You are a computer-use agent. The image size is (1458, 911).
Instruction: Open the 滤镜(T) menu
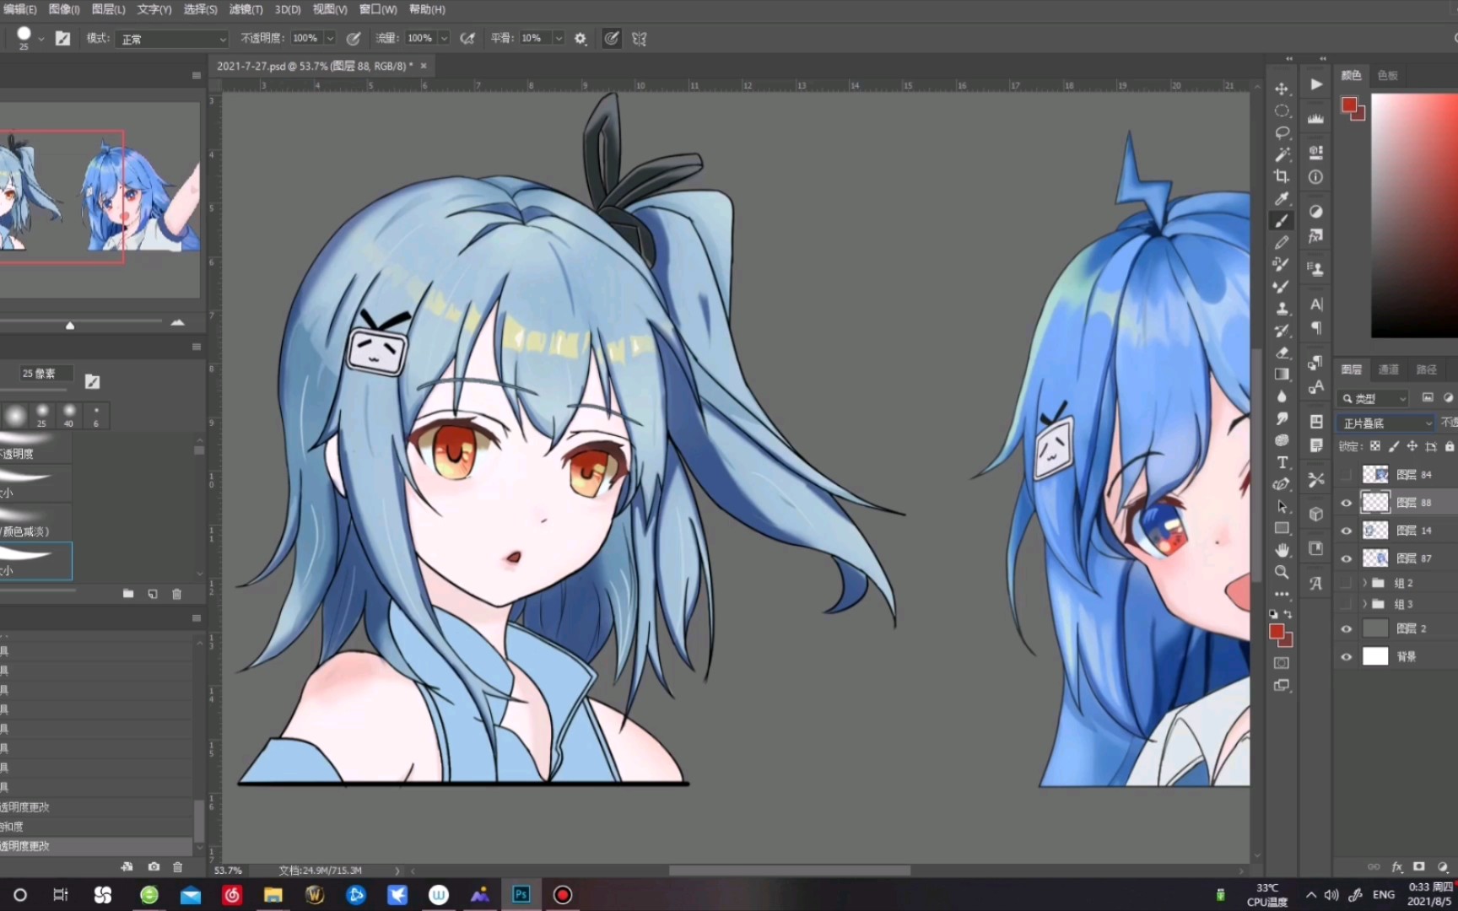(x=246, y=9)
